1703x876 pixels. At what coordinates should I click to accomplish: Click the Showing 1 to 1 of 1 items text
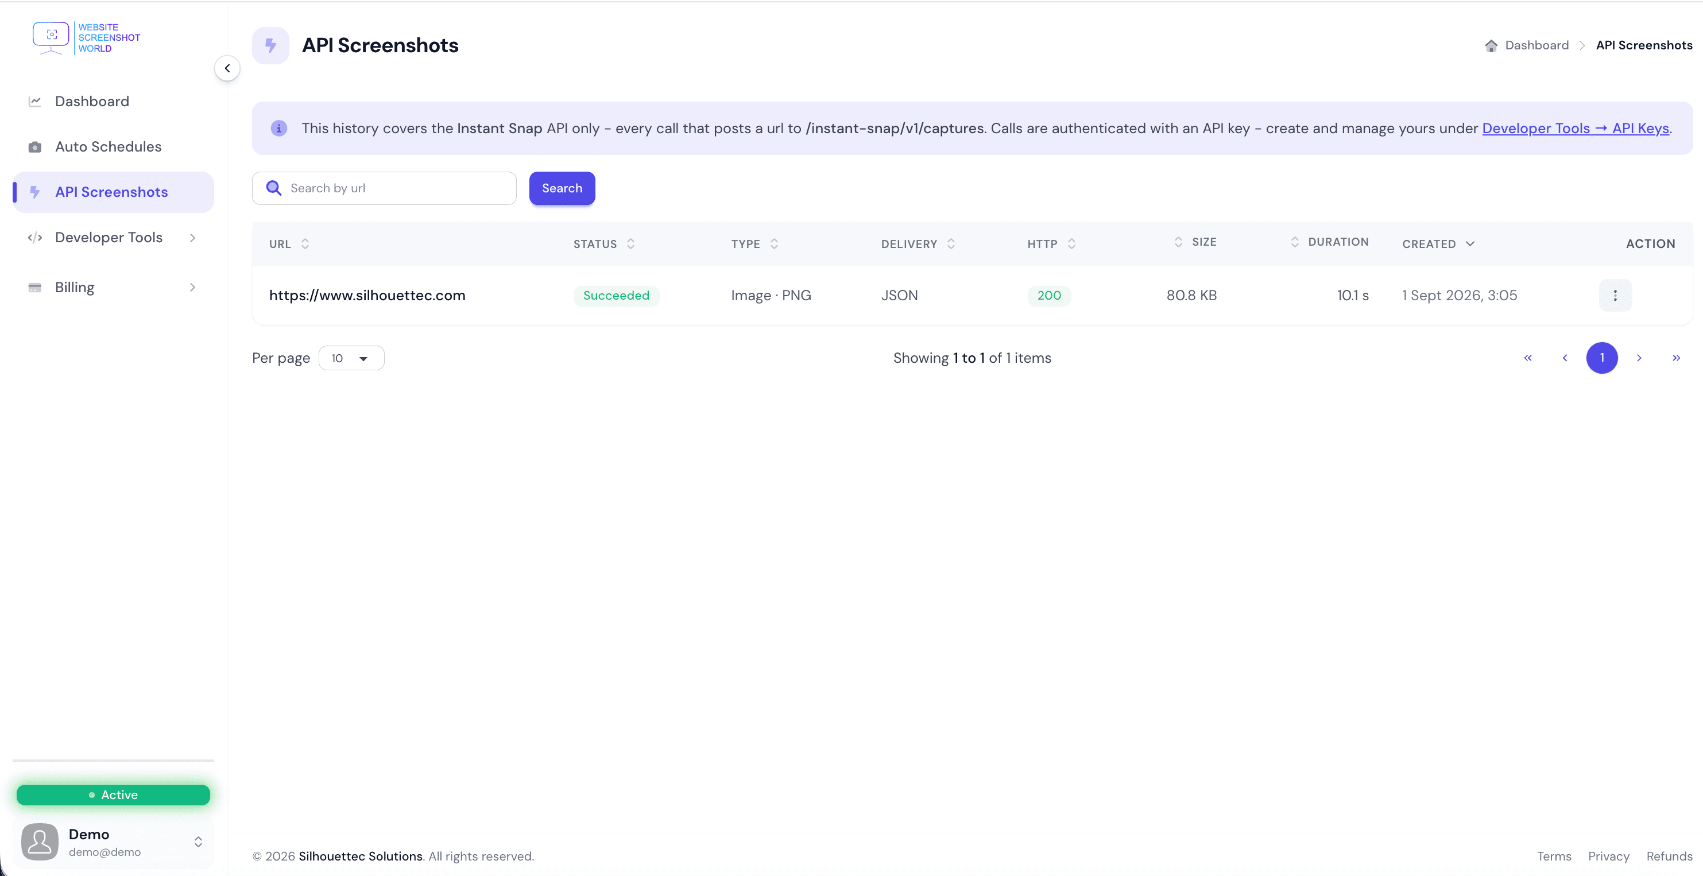972,358
